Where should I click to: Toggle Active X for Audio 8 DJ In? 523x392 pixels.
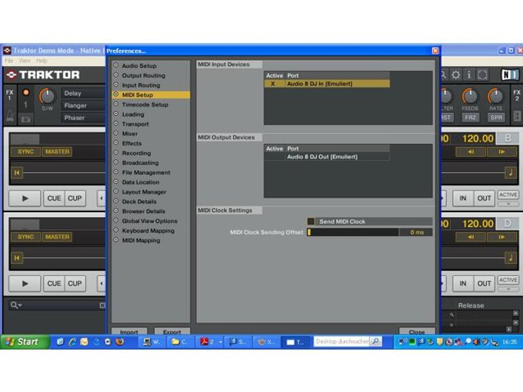(273, 84)
